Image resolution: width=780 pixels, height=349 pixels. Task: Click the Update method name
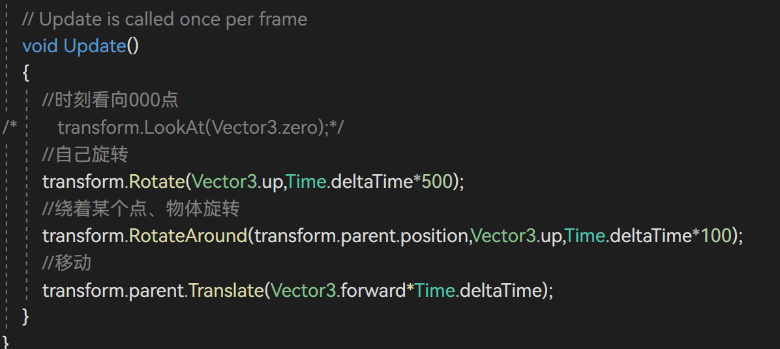coord(94,46)
